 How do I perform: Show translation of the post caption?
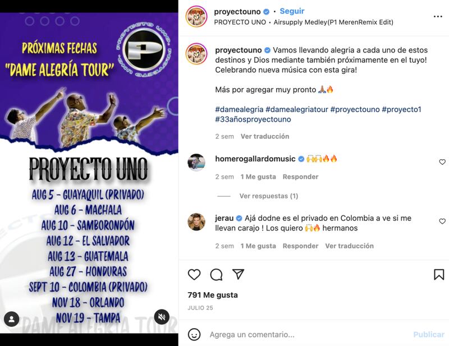(265, 136)
